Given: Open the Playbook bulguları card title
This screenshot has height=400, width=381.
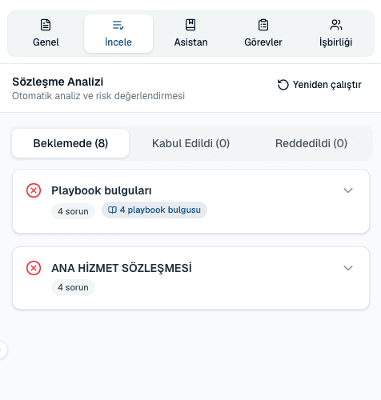Looking at the screenshot, I should click(102, 190).
